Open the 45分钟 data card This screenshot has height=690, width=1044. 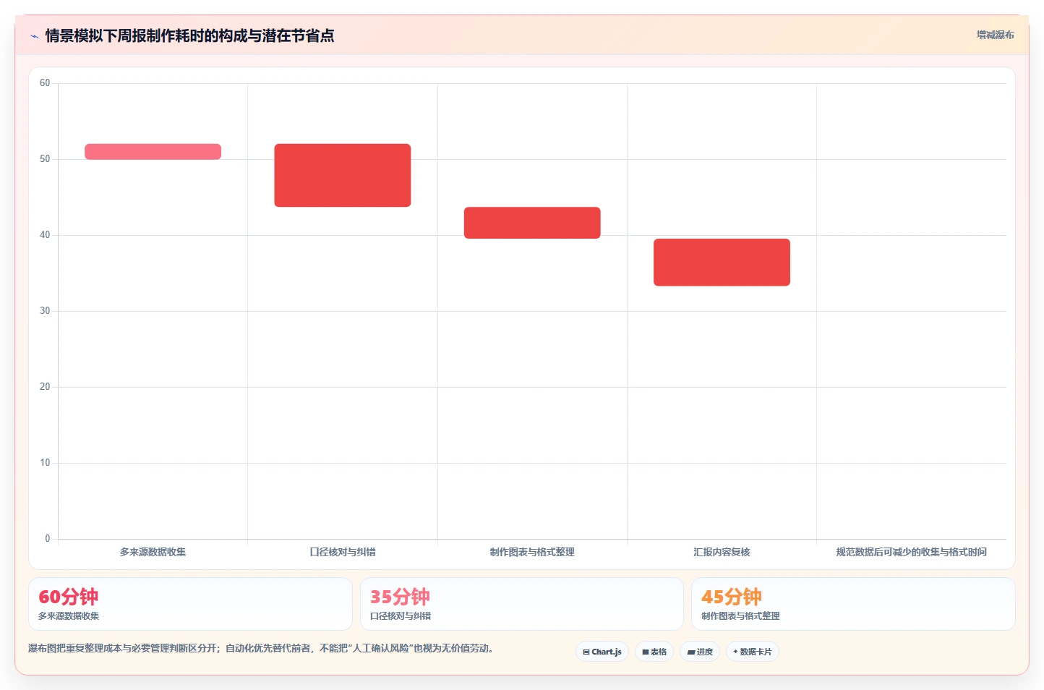(x=853, y=604)
